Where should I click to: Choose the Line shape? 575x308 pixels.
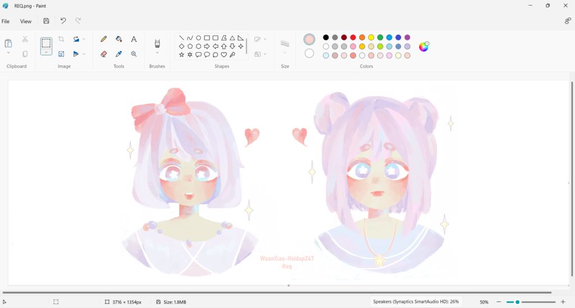point(181,38)
